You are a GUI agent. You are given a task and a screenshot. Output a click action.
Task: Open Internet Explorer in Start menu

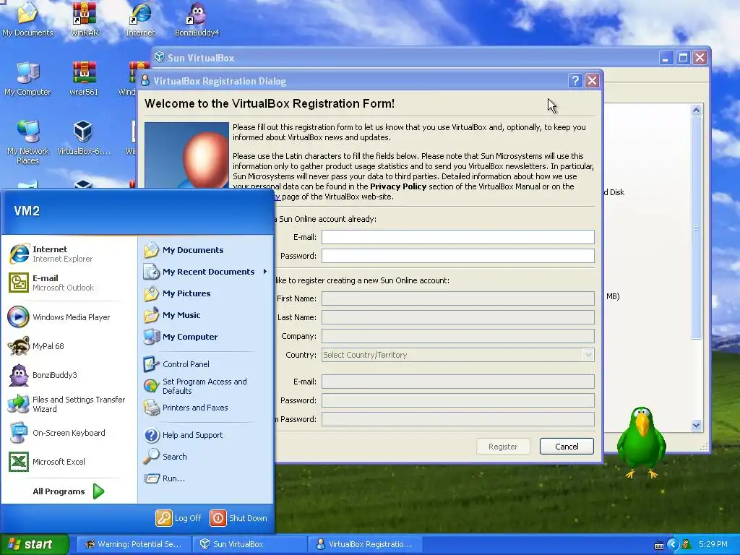click(x=69, y=254)
